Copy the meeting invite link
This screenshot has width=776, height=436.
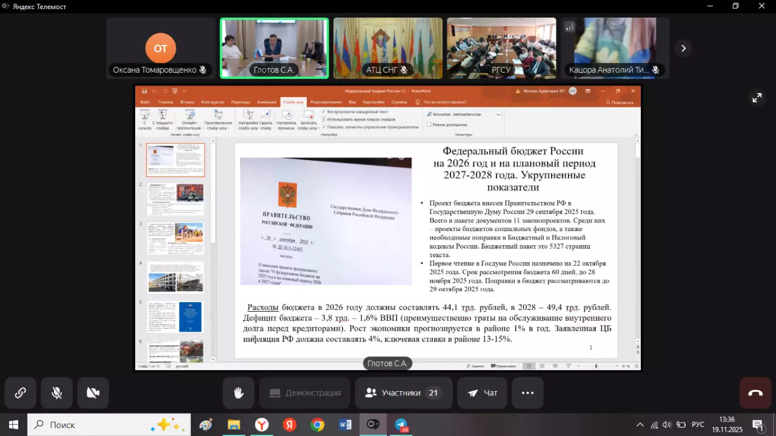tap(20, 393)
